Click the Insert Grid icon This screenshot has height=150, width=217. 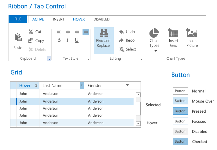(173, 33)
